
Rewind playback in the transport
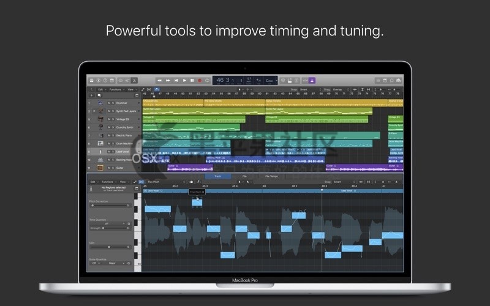tap(160, 81)
